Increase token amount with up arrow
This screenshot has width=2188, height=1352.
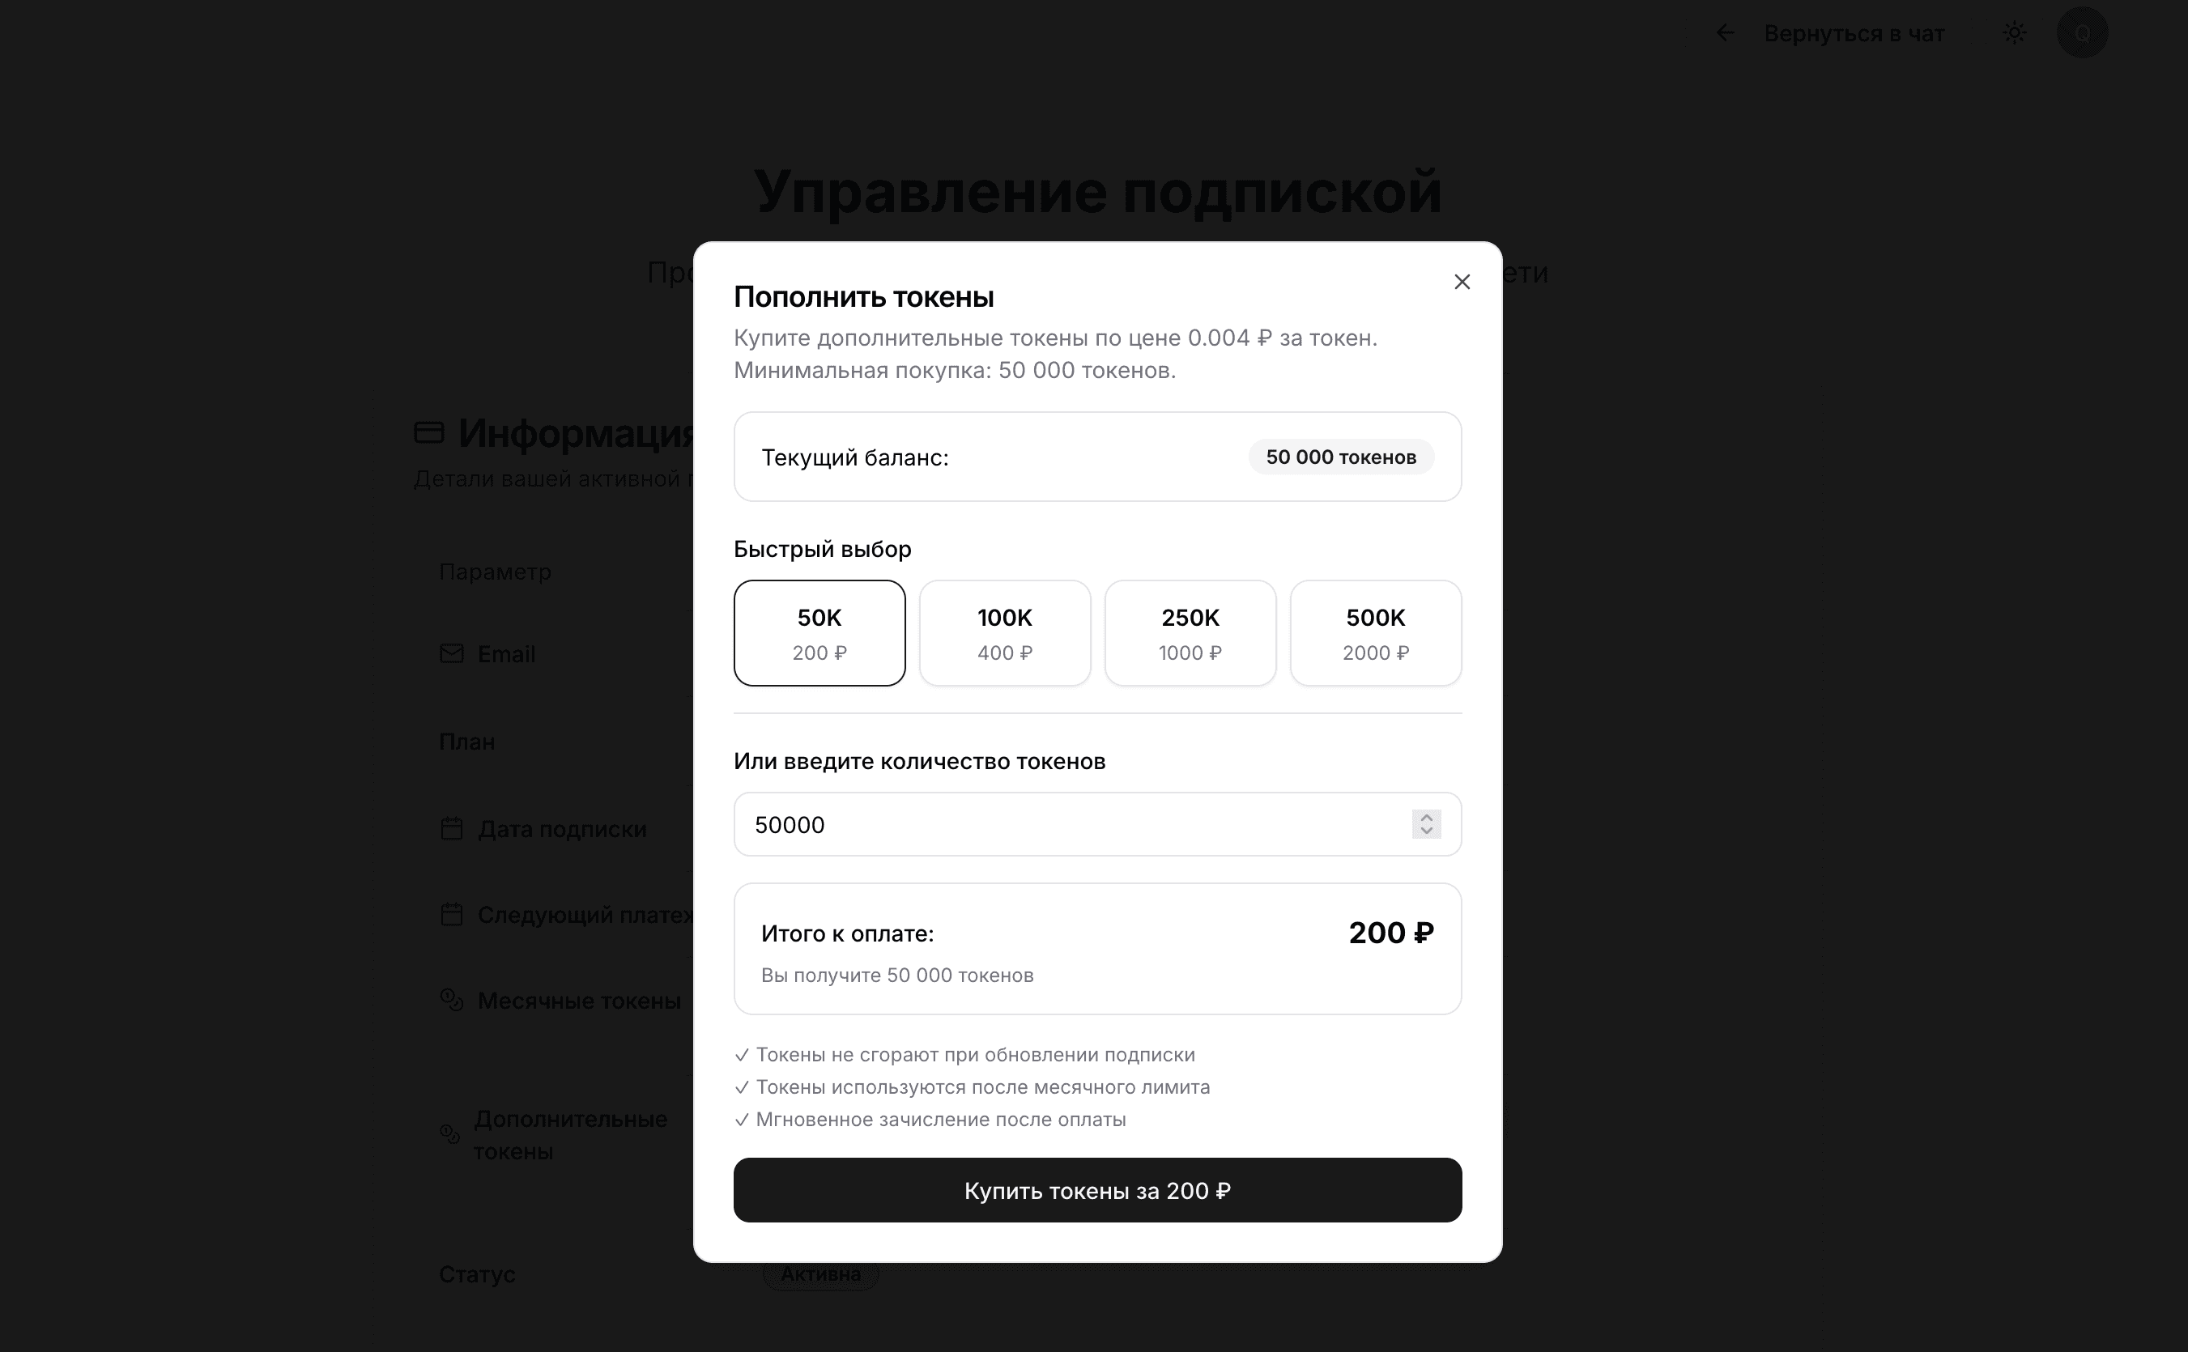coord(1426,818)
